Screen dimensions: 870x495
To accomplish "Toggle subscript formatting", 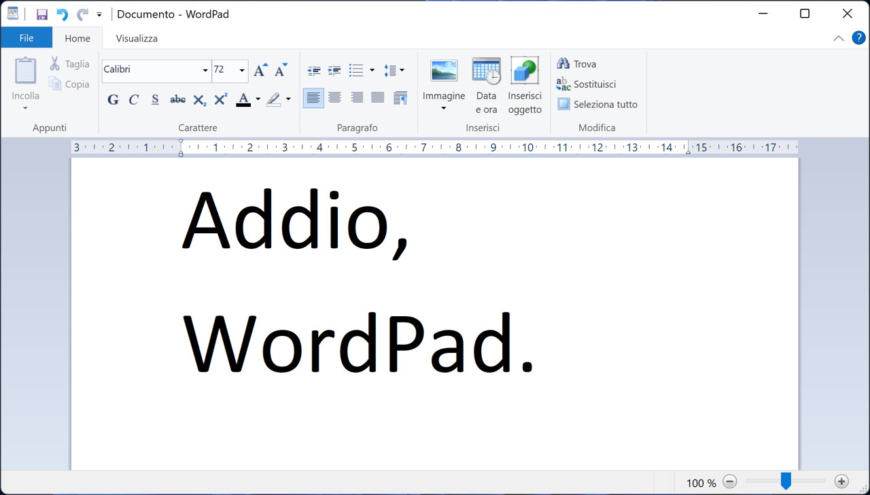I will pyautogui.click(x=199, y=99).
